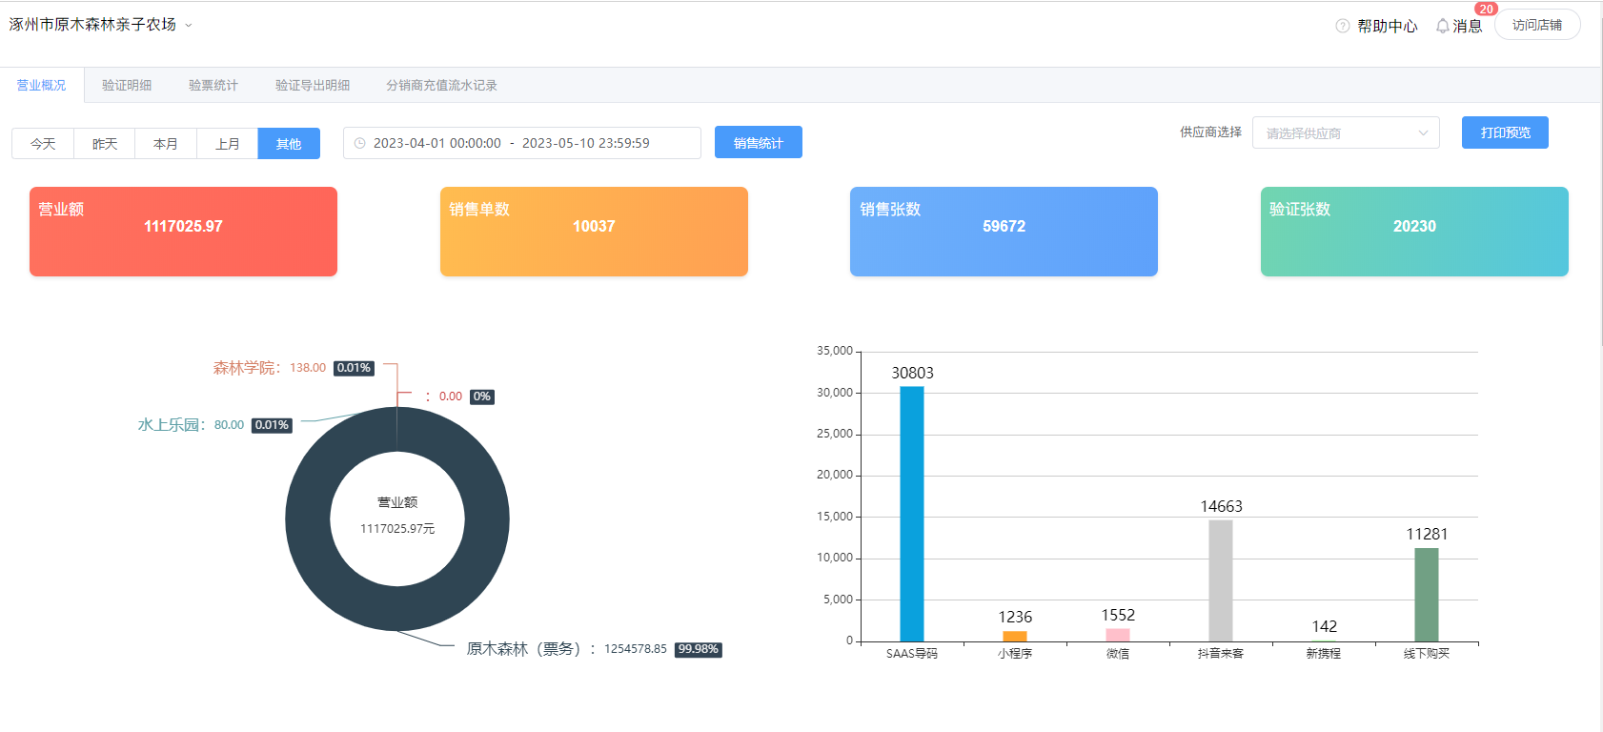This screenshot has height=732, width=1603.
Task: Open the 请选择供应商 supplier dropdown
Action: (x=1345, y=133)
